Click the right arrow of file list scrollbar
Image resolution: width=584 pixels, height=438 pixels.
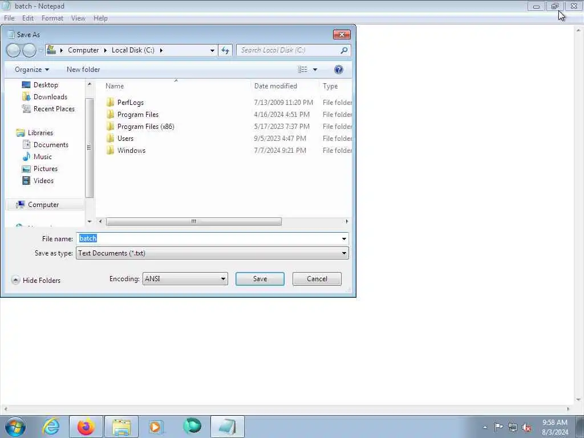pyautogui.click(x=347, y=222)
